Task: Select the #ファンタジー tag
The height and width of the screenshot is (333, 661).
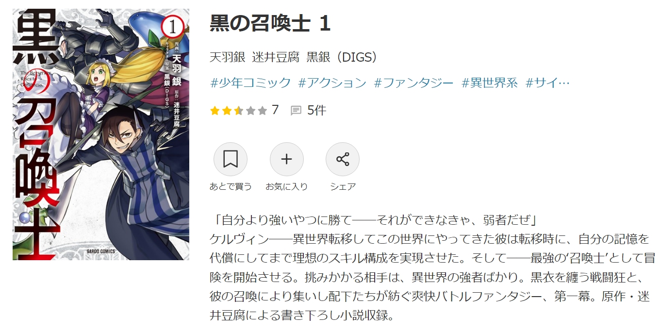Action: [x=414, y=83]
